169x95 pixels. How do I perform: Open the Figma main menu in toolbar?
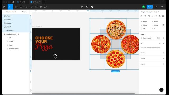tap(5, 7)
